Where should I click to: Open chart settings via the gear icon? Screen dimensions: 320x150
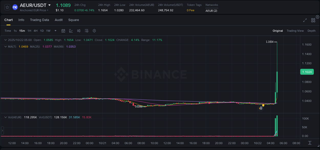pyautogui.click(x=94, y=30)
